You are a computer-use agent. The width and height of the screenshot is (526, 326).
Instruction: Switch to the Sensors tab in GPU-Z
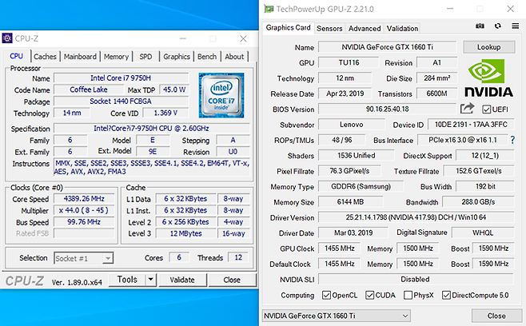(329, 29)
